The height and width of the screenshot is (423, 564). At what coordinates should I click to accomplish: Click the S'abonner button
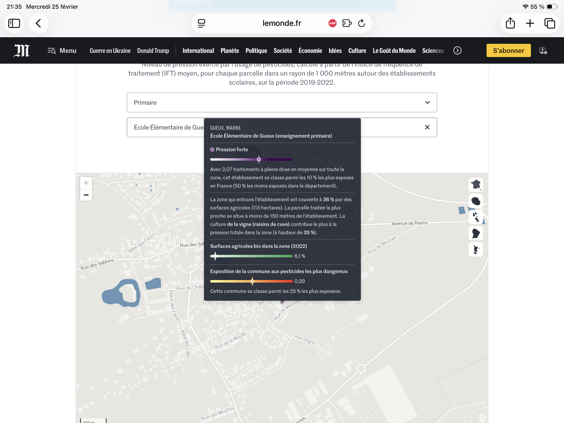coord(508,51)
